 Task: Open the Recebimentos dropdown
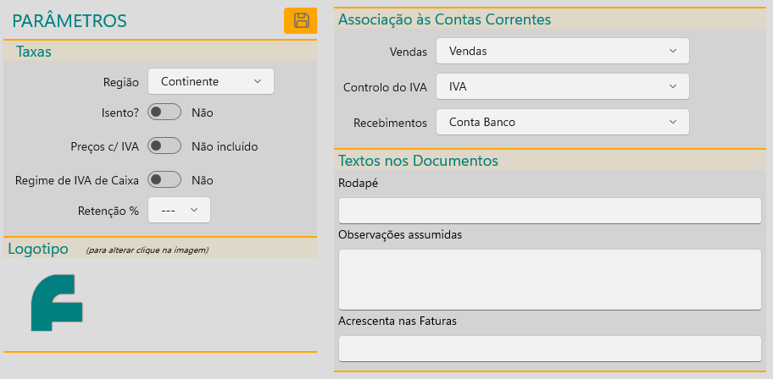point(562,122)
